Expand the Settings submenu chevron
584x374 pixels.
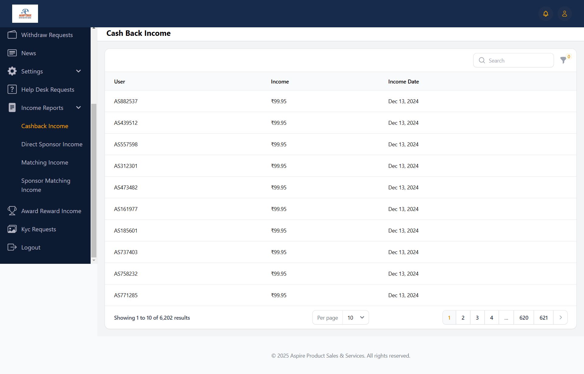pos(78,71)
